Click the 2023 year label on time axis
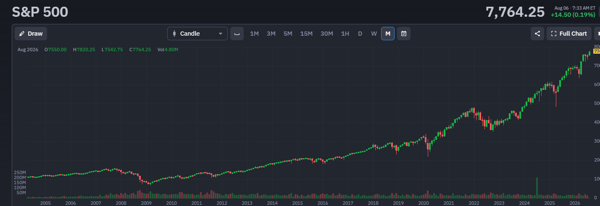 point(499,203)
